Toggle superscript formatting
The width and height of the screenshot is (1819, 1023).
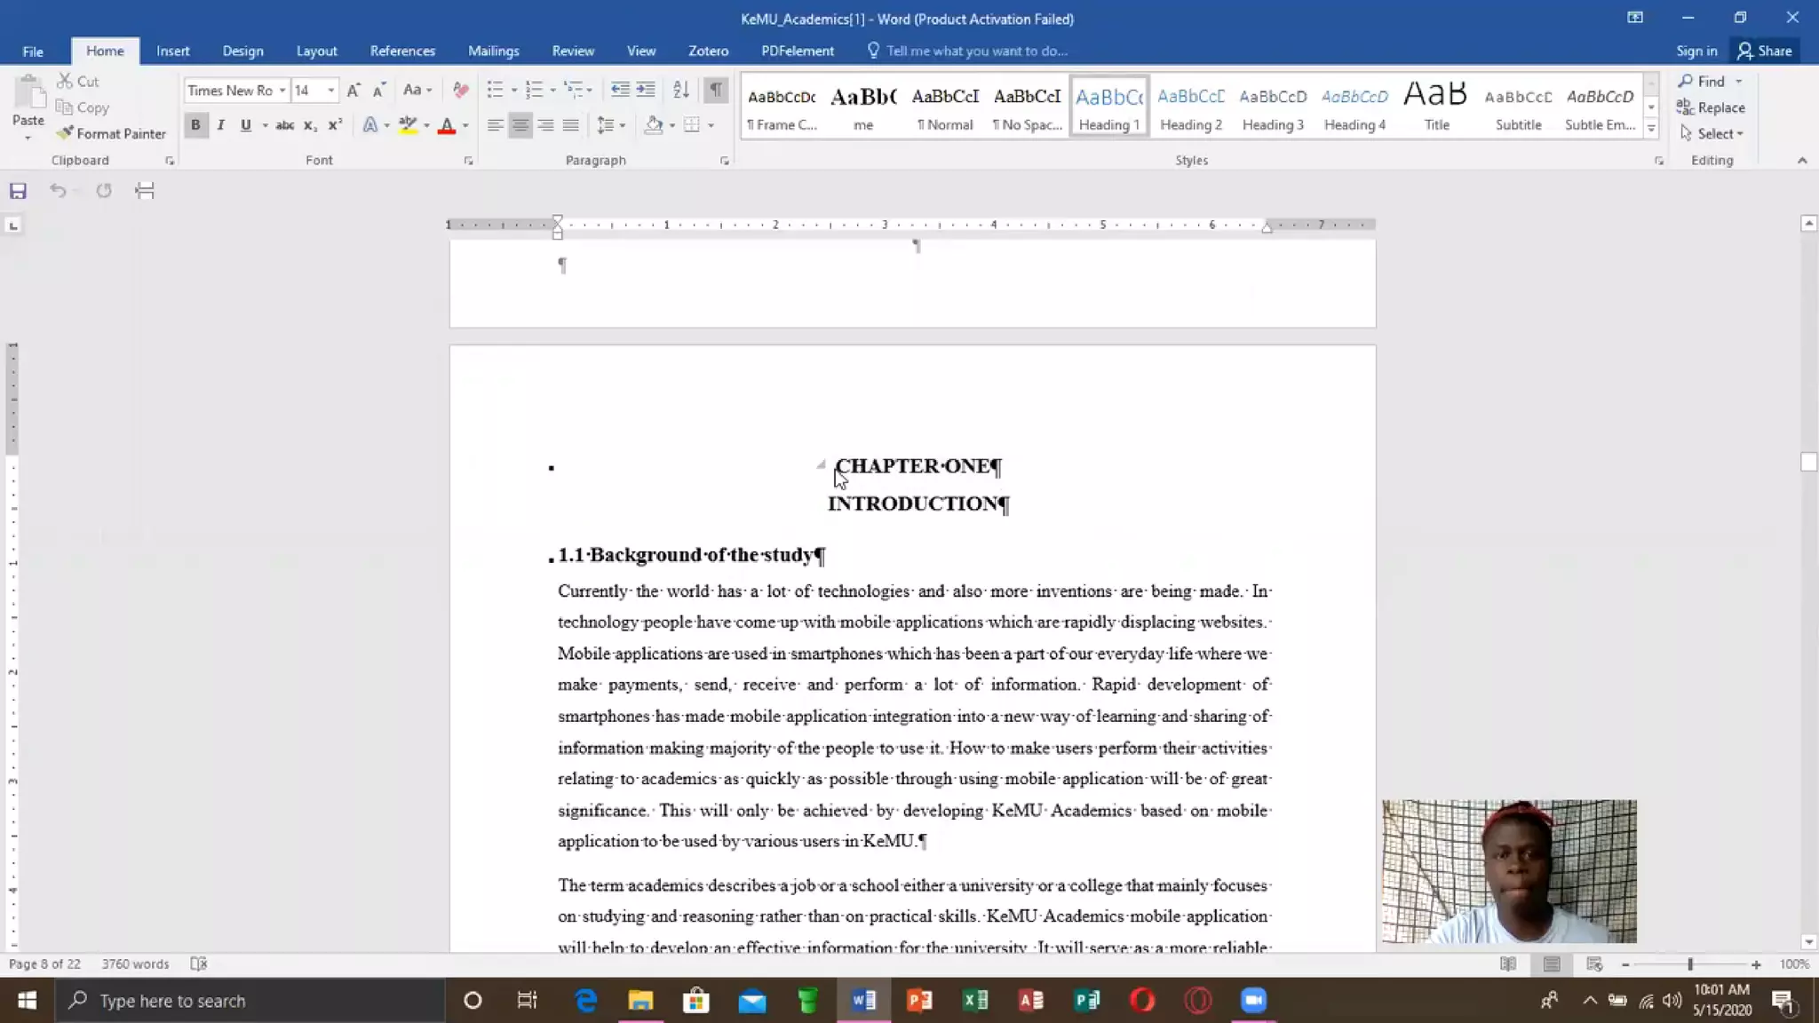[x=335, y=125]
